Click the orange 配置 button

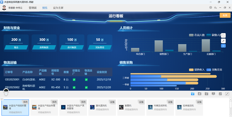pyautogui.click(x=225, y=15)
